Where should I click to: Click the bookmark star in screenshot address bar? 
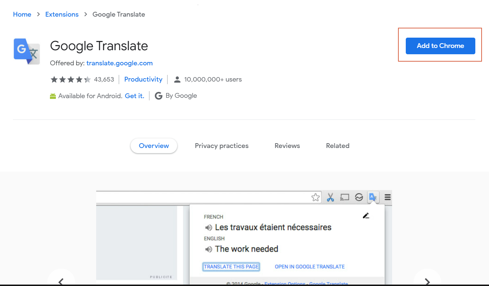(x=316, y=197)
